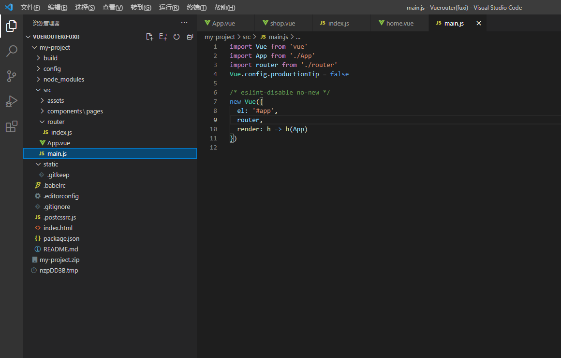Click the New File icon in explorer
This screenshot has height=358, width=561.
point(149,37)
